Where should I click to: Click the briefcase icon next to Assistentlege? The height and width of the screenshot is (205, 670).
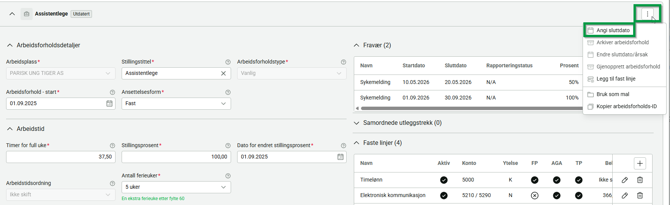coord(27,14)
